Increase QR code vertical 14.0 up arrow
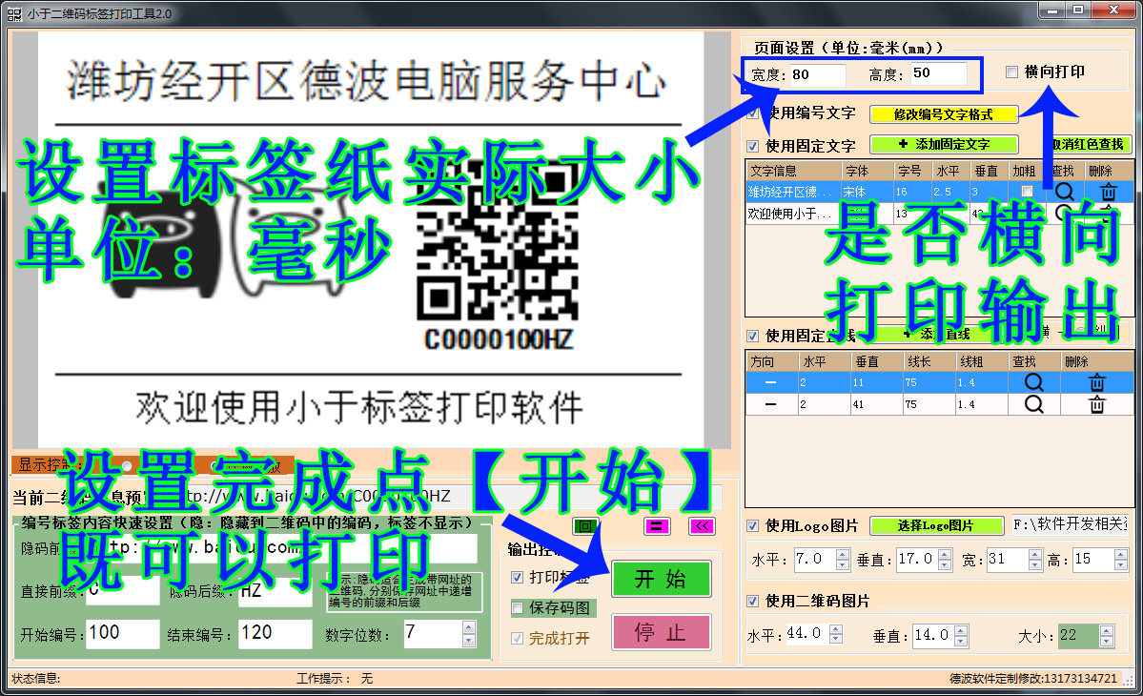Image resolution: width=1143 pixels, height=696 pixels. tap(962, 630)
